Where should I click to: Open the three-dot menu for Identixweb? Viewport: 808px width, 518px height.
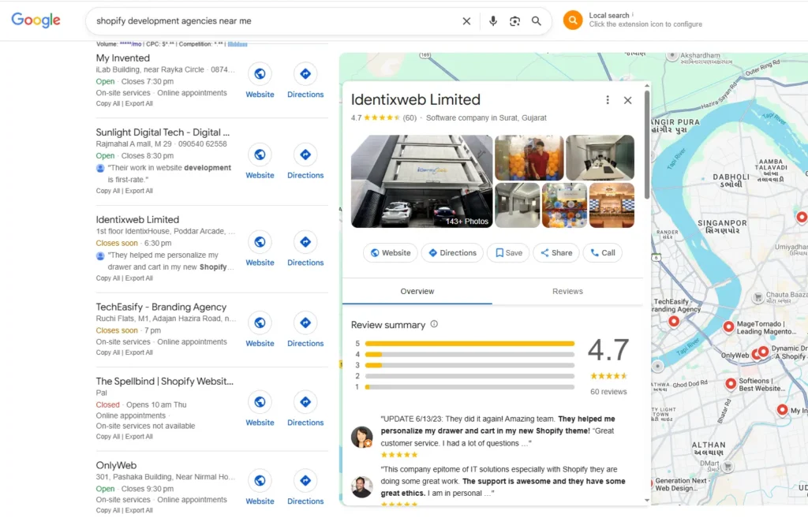[608, 100]
